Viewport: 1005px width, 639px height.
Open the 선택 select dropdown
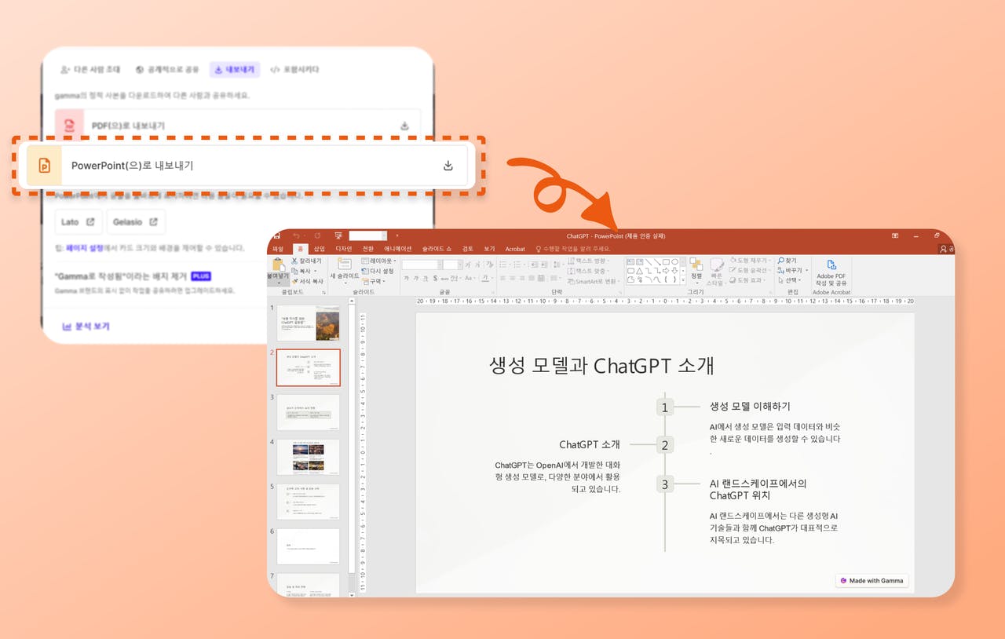click(x=790, y=280)
